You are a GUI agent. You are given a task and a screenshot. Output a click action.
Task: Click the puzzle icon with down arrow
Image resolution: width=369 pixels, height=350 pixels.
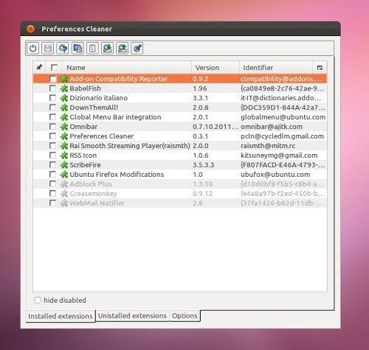coord(107,49)
